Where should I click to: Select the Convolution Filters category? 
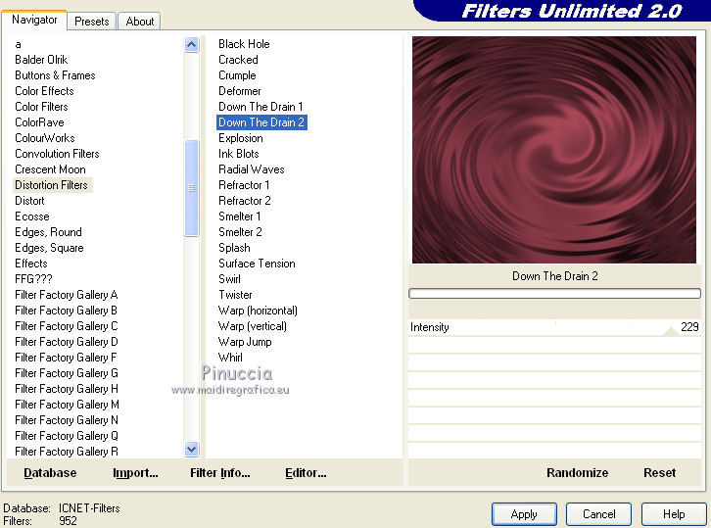tap(57, 154)
